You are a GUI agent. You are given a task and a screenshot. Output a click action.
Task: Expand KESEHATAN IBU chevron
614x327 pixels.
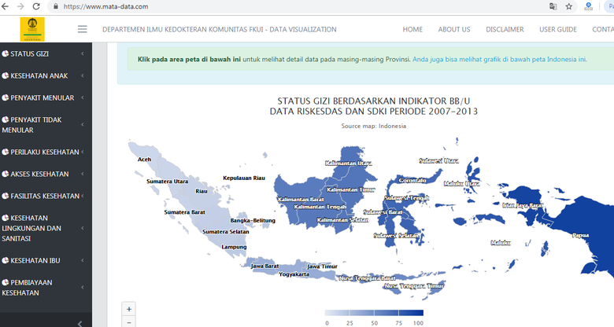pos(82,260)
